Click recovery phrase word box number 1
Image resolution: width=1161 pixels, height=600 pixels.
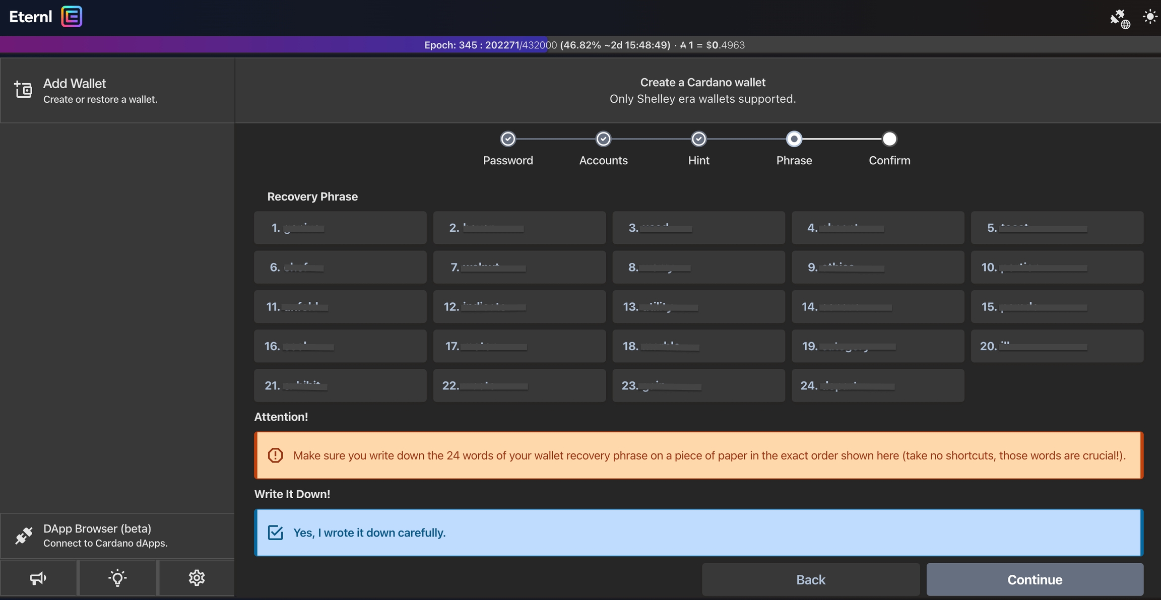pyautogui.click(x=340, y=228)
